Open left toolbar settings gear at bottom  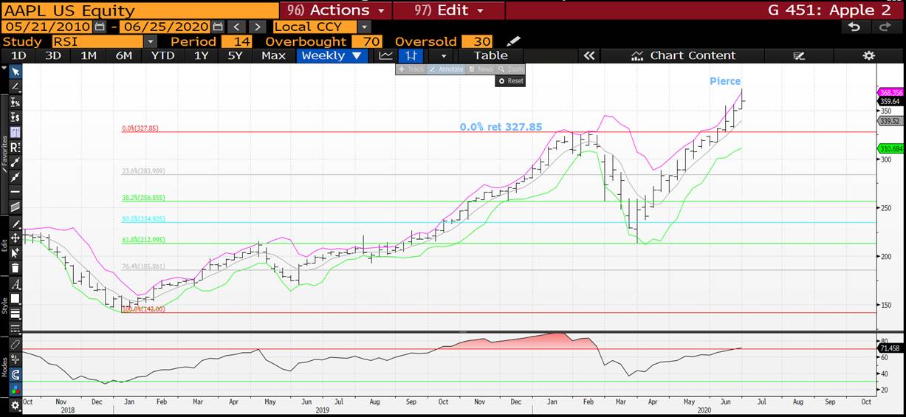[x=16, y=405]
